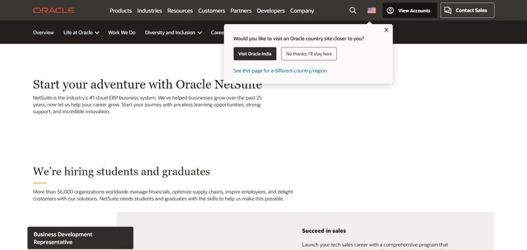The width and height of the screenshot is (527, 250).
Task: Open the Products menu
Action: [120, 11]
